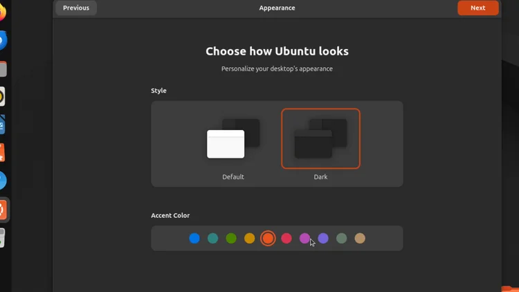Pick the purple accent color
This screenshot has height=292, width=519.
point(323,238)
